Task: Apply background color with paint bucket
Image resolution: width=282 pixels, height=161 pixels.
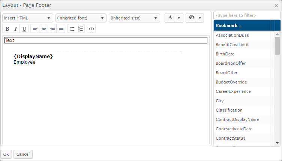Action: pos(191,18)
